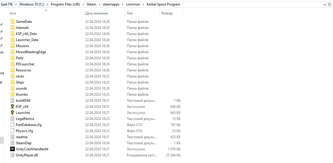333x163 pixels.
Task: Select the saves folder name
Action: (x=20, y=76)
